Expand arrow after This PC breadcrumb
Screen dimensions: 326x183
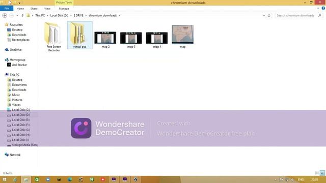point(47,16)
